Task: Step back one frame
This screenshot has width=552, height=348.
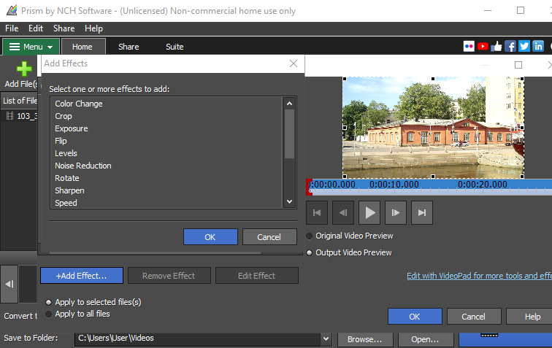Action: (x=343, y=212)
